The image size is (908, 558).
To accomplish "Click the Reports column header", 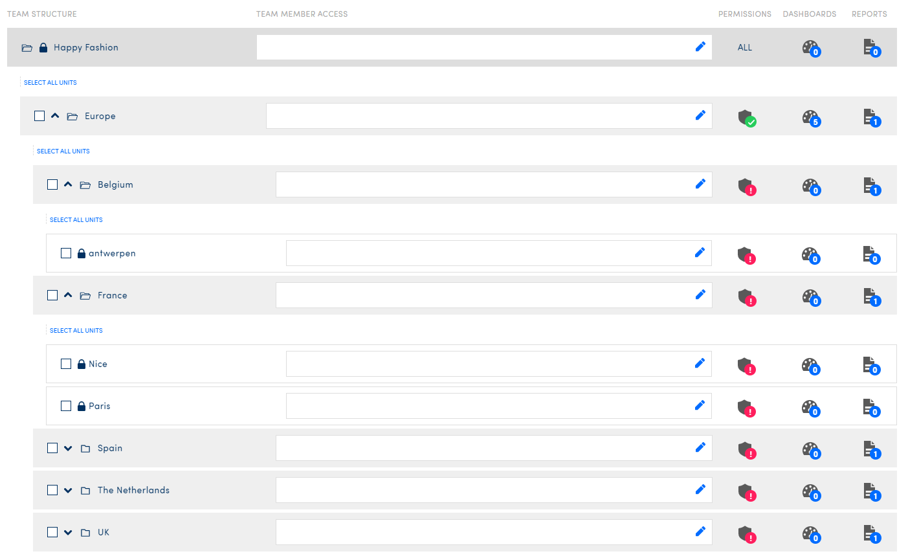I will click(x=869, y=14).
